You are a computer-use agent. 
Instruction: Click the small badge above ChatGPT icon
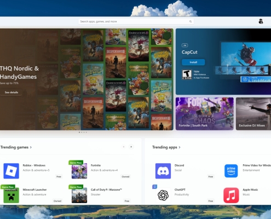tap(154, 187)
